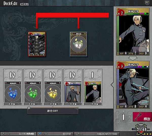The image size is (152, 136).
Task: Click the Back icon at top right
Action: (147, 3)
